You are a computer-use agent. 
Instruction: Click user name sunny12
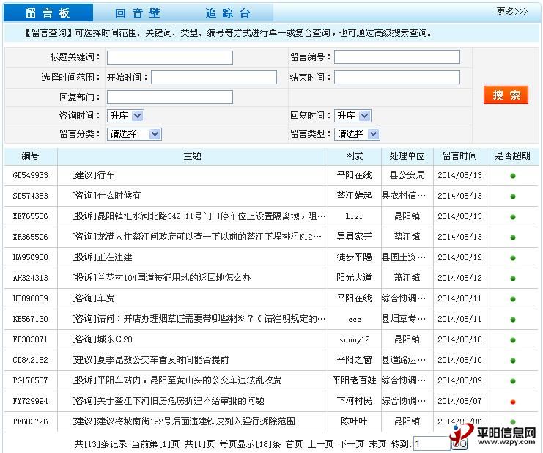pos(354,340)
